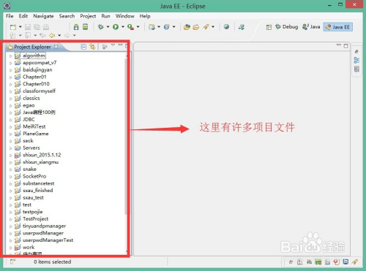Viewport: 366px width, 271px height.
Task: Click the Print toolbar icon
Action: [x=46, y=27]
